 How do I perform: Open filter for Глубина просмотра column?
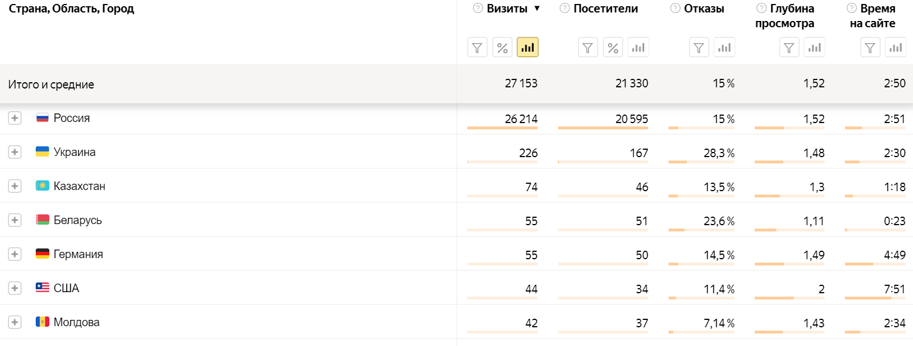click(x=789, y=48)
